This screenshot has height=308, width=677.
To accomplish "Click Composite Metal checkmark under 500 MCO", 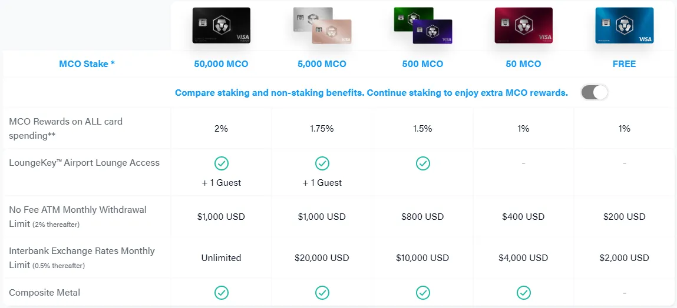I will pyautogui.click(x=423, y=292).
